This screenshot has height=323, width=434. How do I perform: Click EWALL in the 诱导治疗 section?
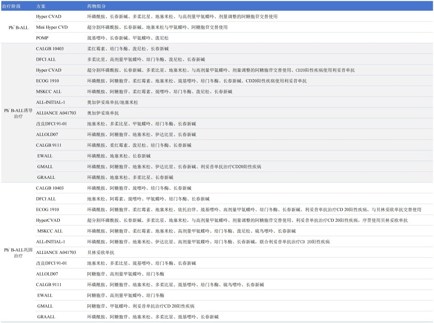[45, 156]
